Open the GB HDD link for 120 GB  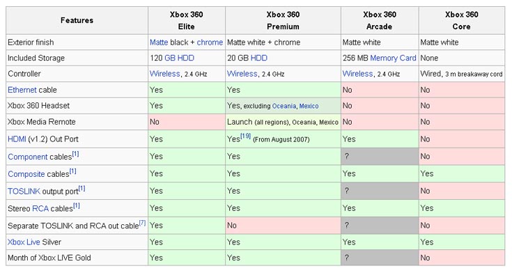[x=179, y=58]
